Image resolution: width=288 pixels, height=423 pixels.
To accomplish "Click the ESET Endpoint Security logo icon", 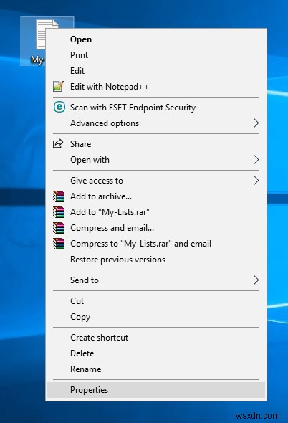I will point(59,107).
